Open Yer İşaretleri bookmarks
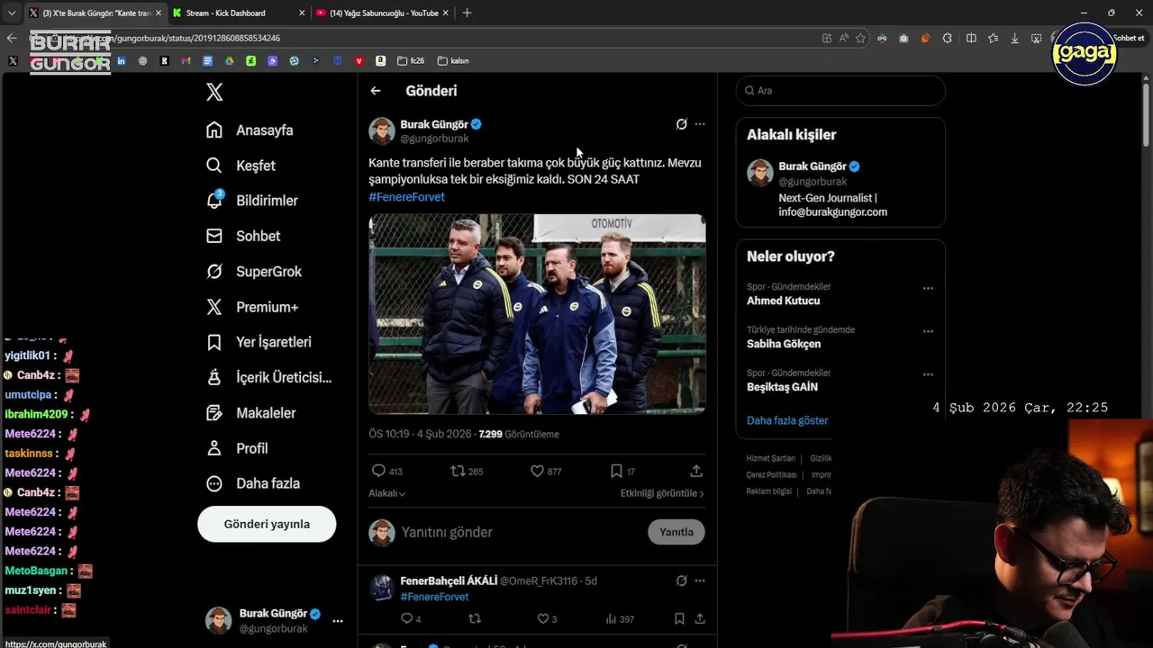The image size is (1153, 648). click(259, 342)
